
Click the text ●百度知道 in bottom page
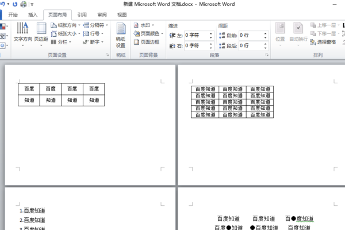pyautogui.click(x=264, y=227)
